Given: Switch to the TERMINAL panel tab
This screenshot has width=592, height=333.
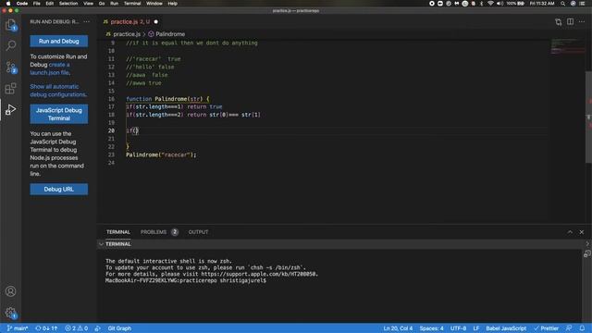Looking at the screenshot, I should click(x=117, y=232).
